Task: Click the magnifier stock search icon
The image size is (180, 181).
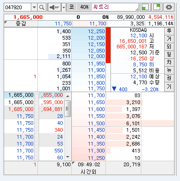Action: click(42, 7)
